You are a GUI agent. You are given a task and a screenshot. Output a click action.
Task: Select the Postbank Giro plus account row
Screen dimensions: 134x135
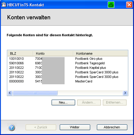click(68, 59)
